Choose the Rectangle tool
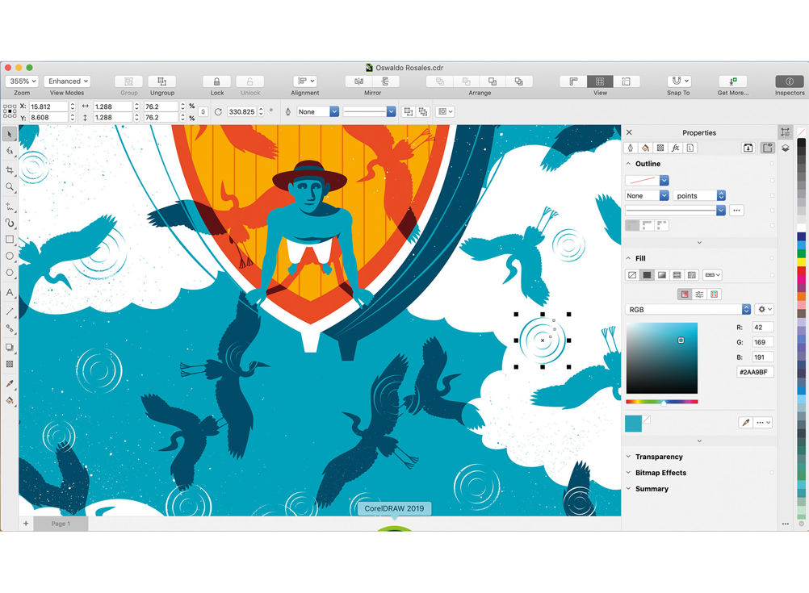The height and width of the screenshot is (593, 809). [10, 240]
